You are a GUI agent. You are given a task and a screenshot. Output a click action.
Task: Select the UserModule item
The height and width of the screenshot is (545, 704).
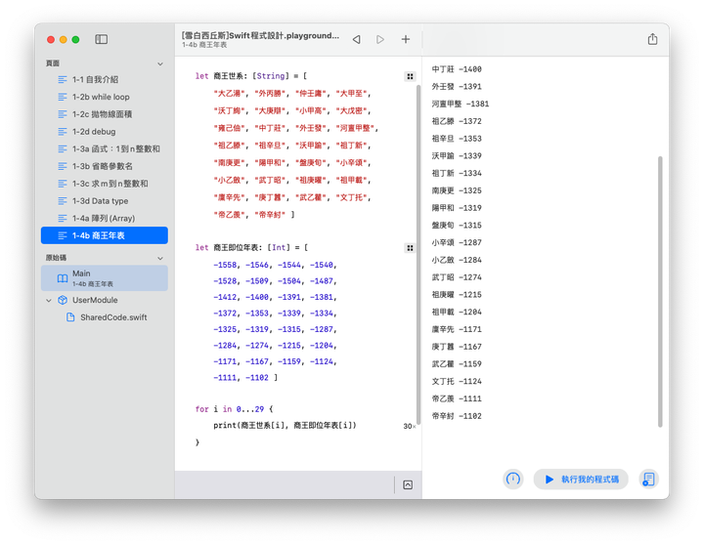click(105, 300)
